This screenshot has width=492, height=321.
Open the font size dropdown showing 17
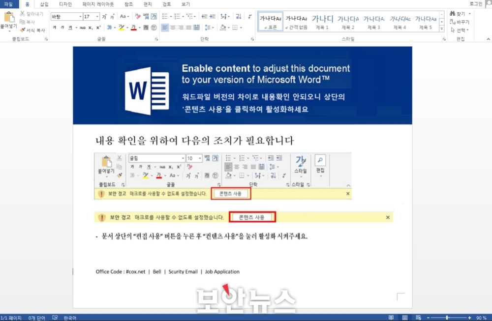pos(97,17)
